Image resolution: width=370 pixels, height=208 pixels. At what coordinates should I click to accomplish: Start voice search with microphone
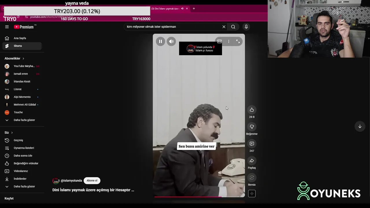click(x=246, y=27)
